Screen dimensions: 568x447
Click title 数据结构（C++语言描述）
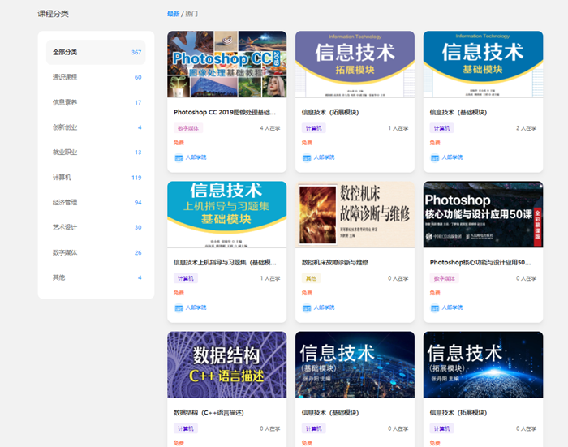point(209,413)
